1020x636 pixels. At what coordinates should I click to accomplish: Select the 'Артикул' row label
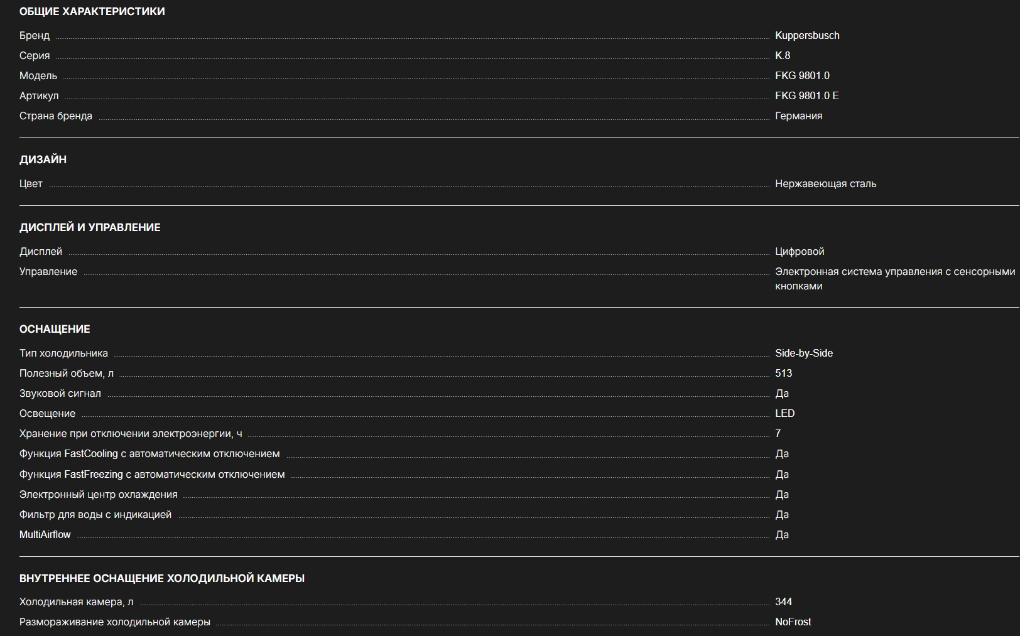[39, 96]
